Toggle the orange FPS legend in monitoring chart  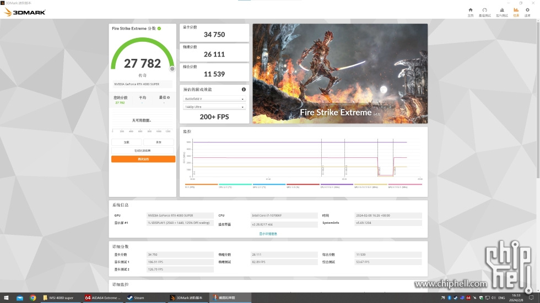tap(202, 185)
